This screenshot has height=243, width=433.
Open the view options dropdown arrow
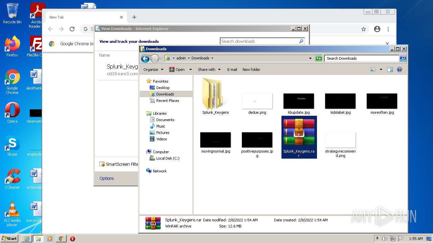[x=381, y=70]
